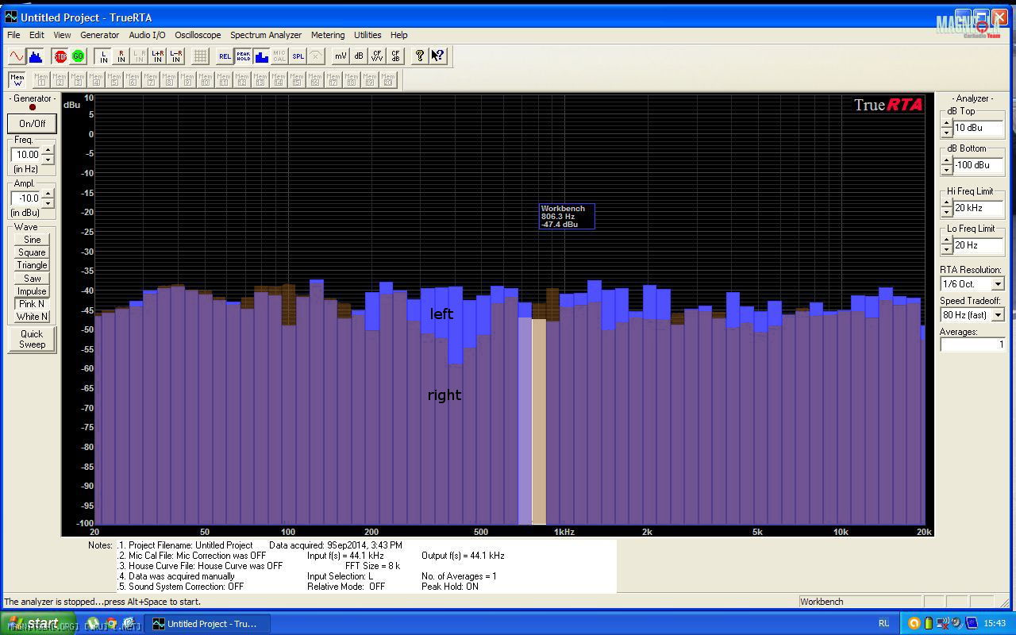Select Saw waveform
1016x635 pixels.
click(x=32, y=279)
